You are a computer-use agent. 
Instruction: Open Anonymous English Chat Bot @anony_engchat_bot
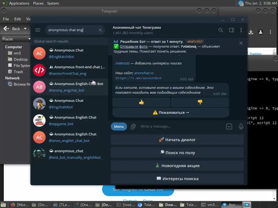(x=69, y=87)
